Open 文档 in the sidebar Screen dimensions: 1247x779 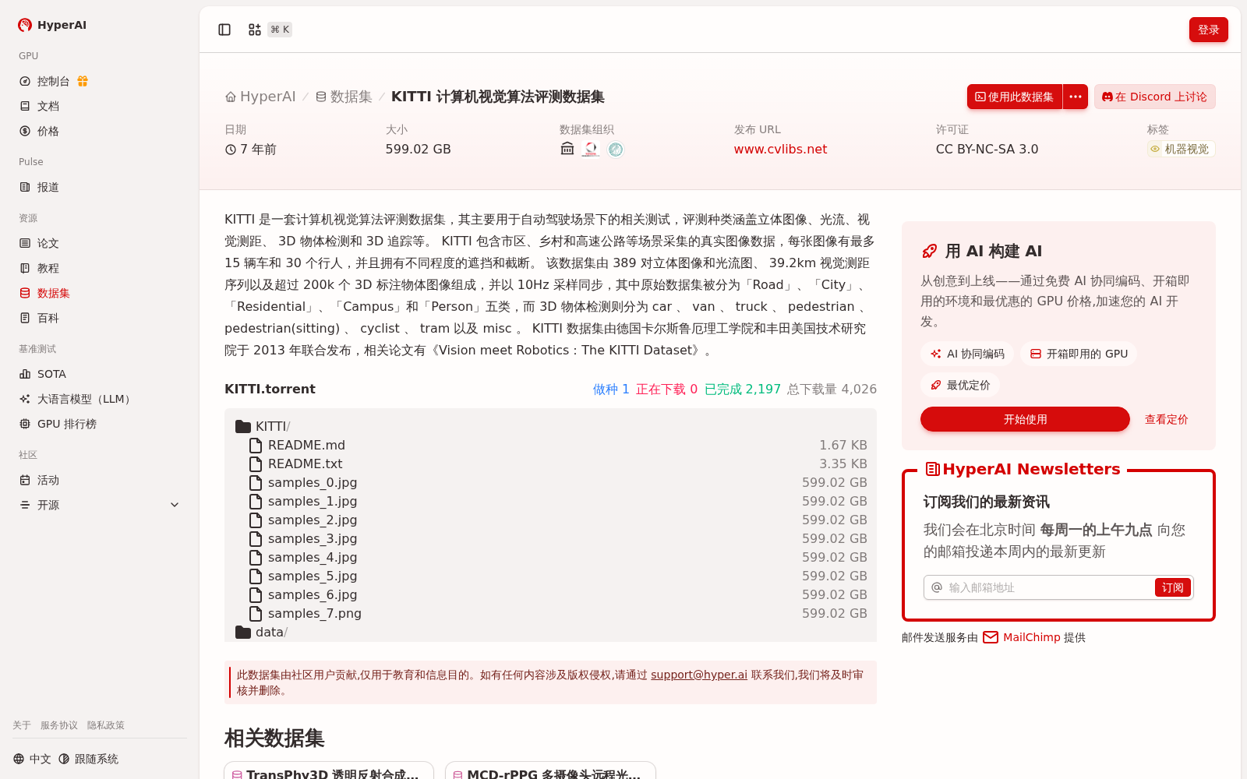[x=100, y=106]
